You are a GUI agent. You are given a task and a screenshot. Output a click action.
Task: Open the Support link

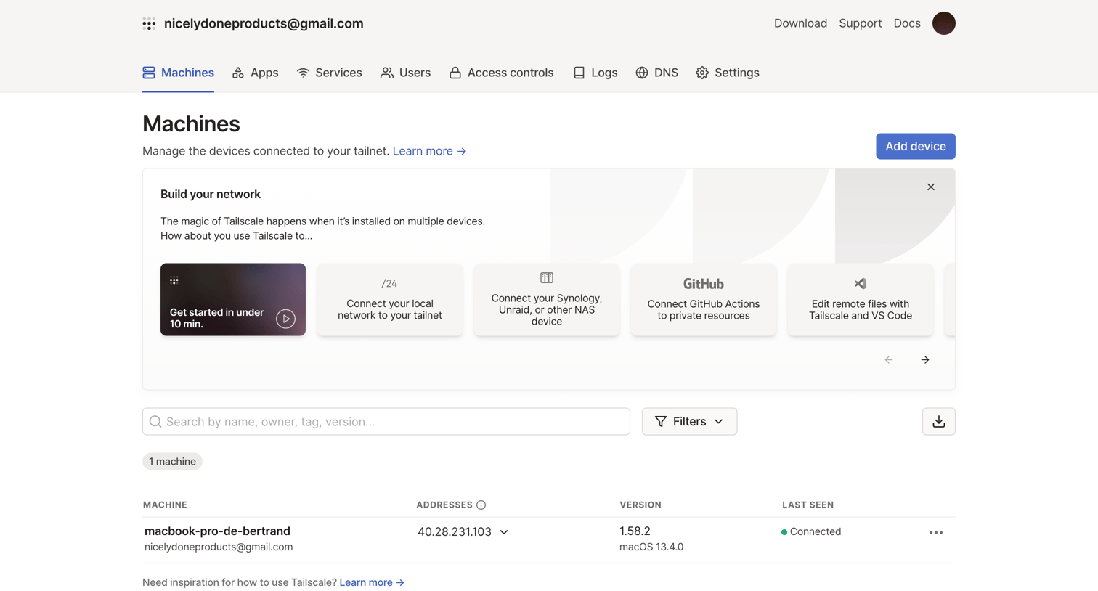click(860, 23)
